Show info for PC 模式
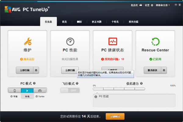This screenshot has height=122, width=183. click(34, 83)
